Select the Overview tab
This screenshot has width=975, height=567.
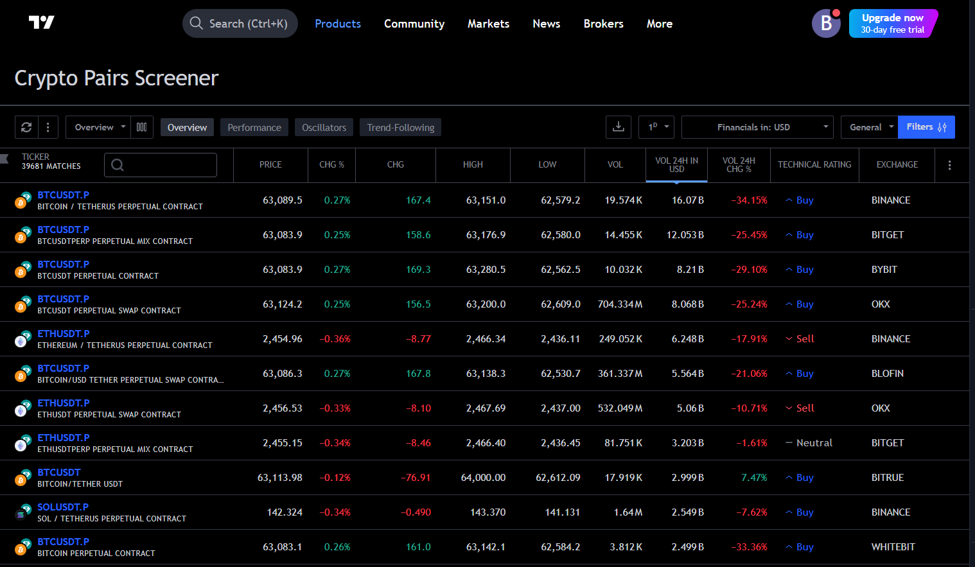coord(187,127)
